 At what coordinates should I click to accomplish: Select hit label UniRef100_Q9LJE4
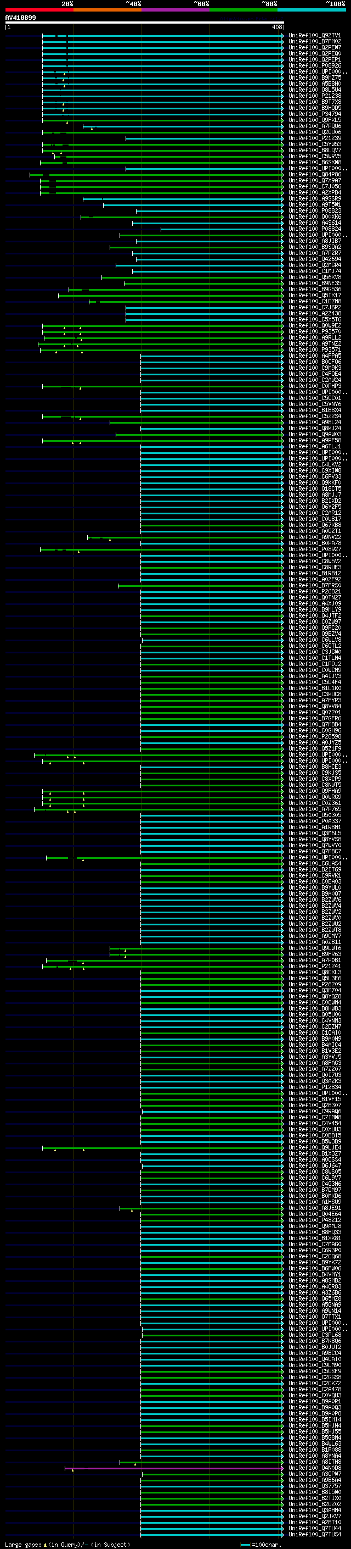coord(315,1147)
